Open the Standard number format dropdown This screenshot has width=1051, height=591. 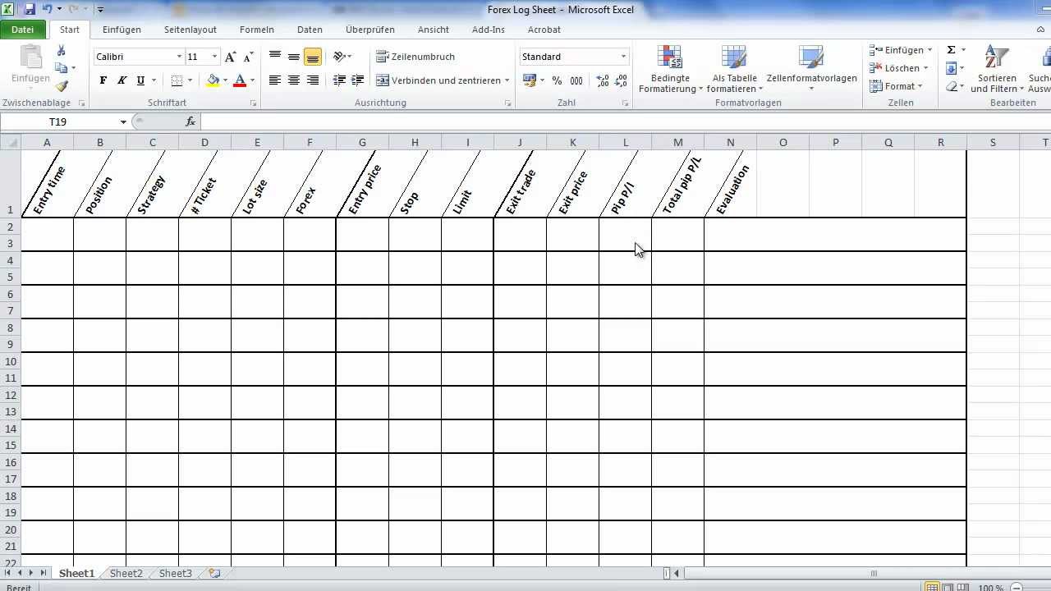pos(623,57)
